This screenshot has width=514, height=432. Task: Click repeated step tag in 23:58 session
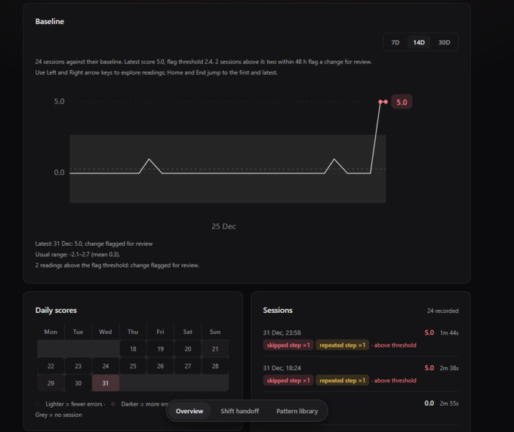[342, 345]
